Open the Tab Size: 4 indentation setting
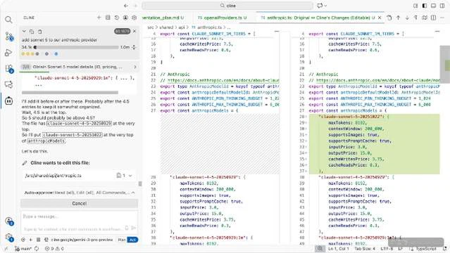Screen dimensions: 450x253 click(x=365, y=249)
